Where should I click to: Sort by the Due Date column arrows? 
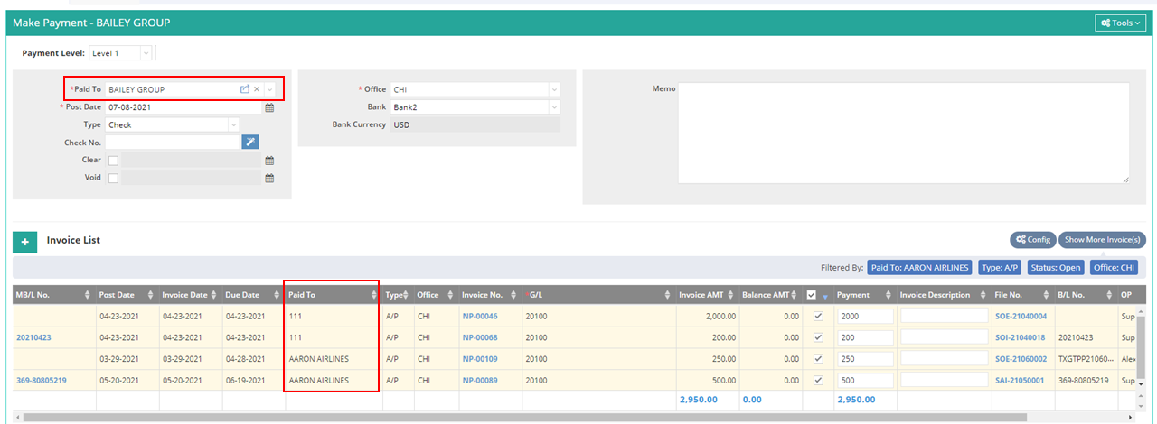[275, 295]
